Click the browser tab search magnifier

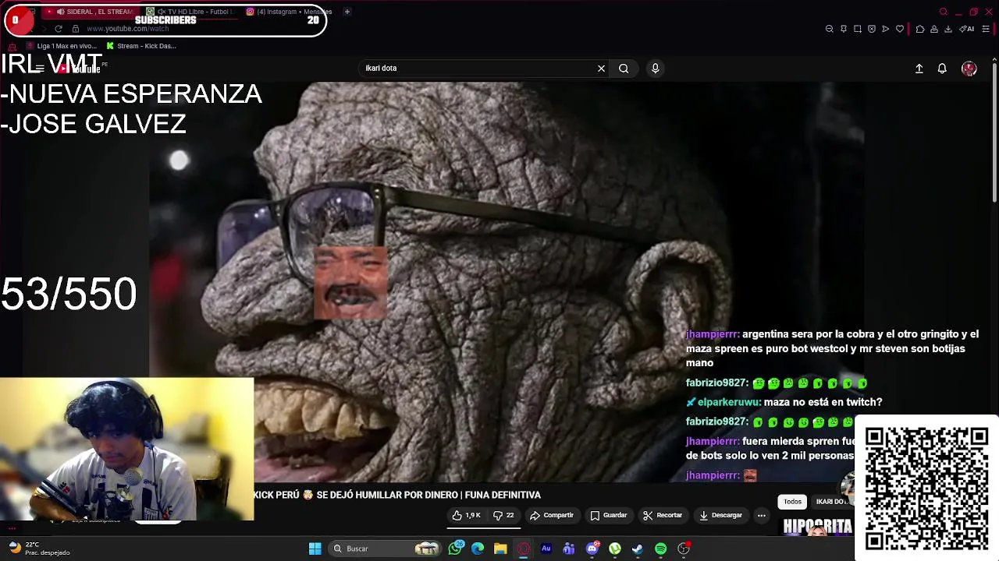tap(944, 12)
